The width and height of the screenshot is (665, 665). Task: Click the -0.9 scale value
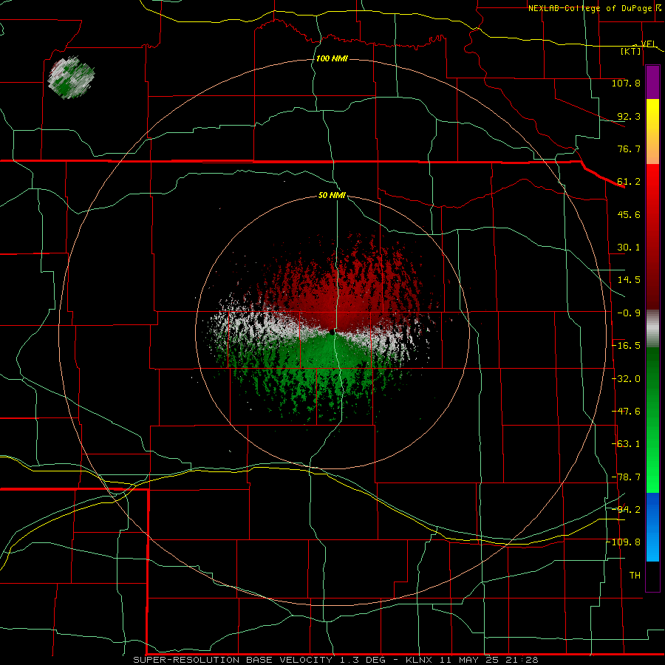629,313
